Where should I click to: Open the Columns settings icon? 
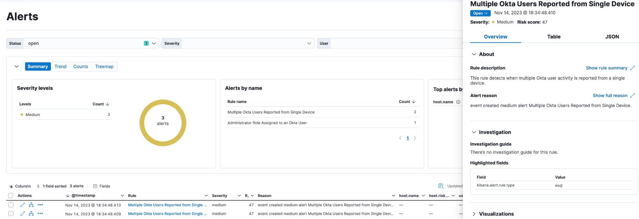tap(11, 186)
